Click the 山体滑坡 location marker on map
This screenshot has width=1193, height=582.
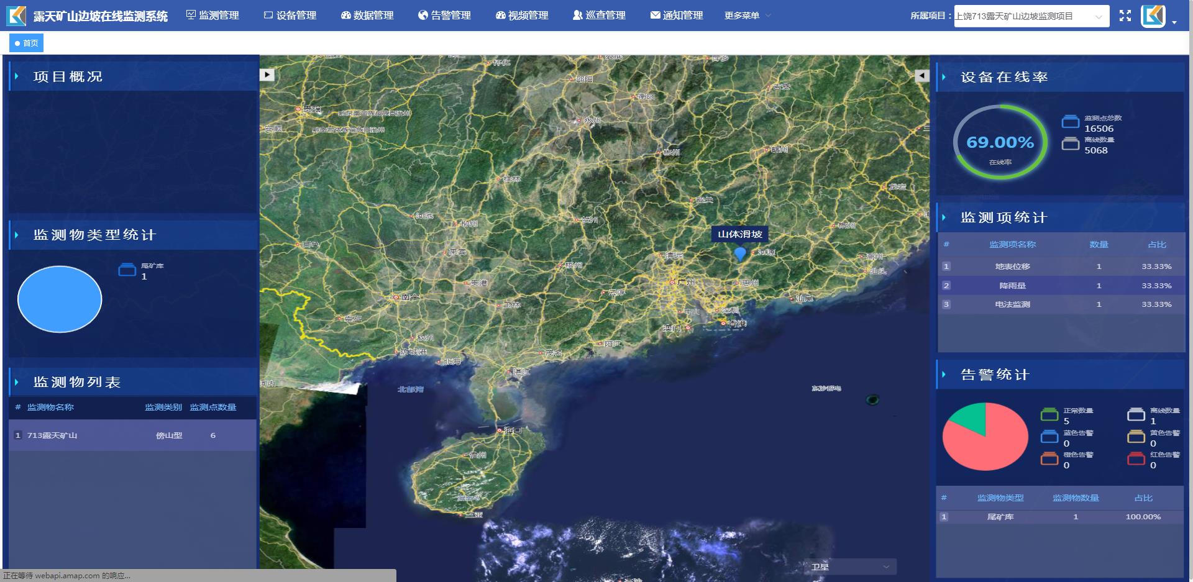pyautogui.click(x=740, y=253)
